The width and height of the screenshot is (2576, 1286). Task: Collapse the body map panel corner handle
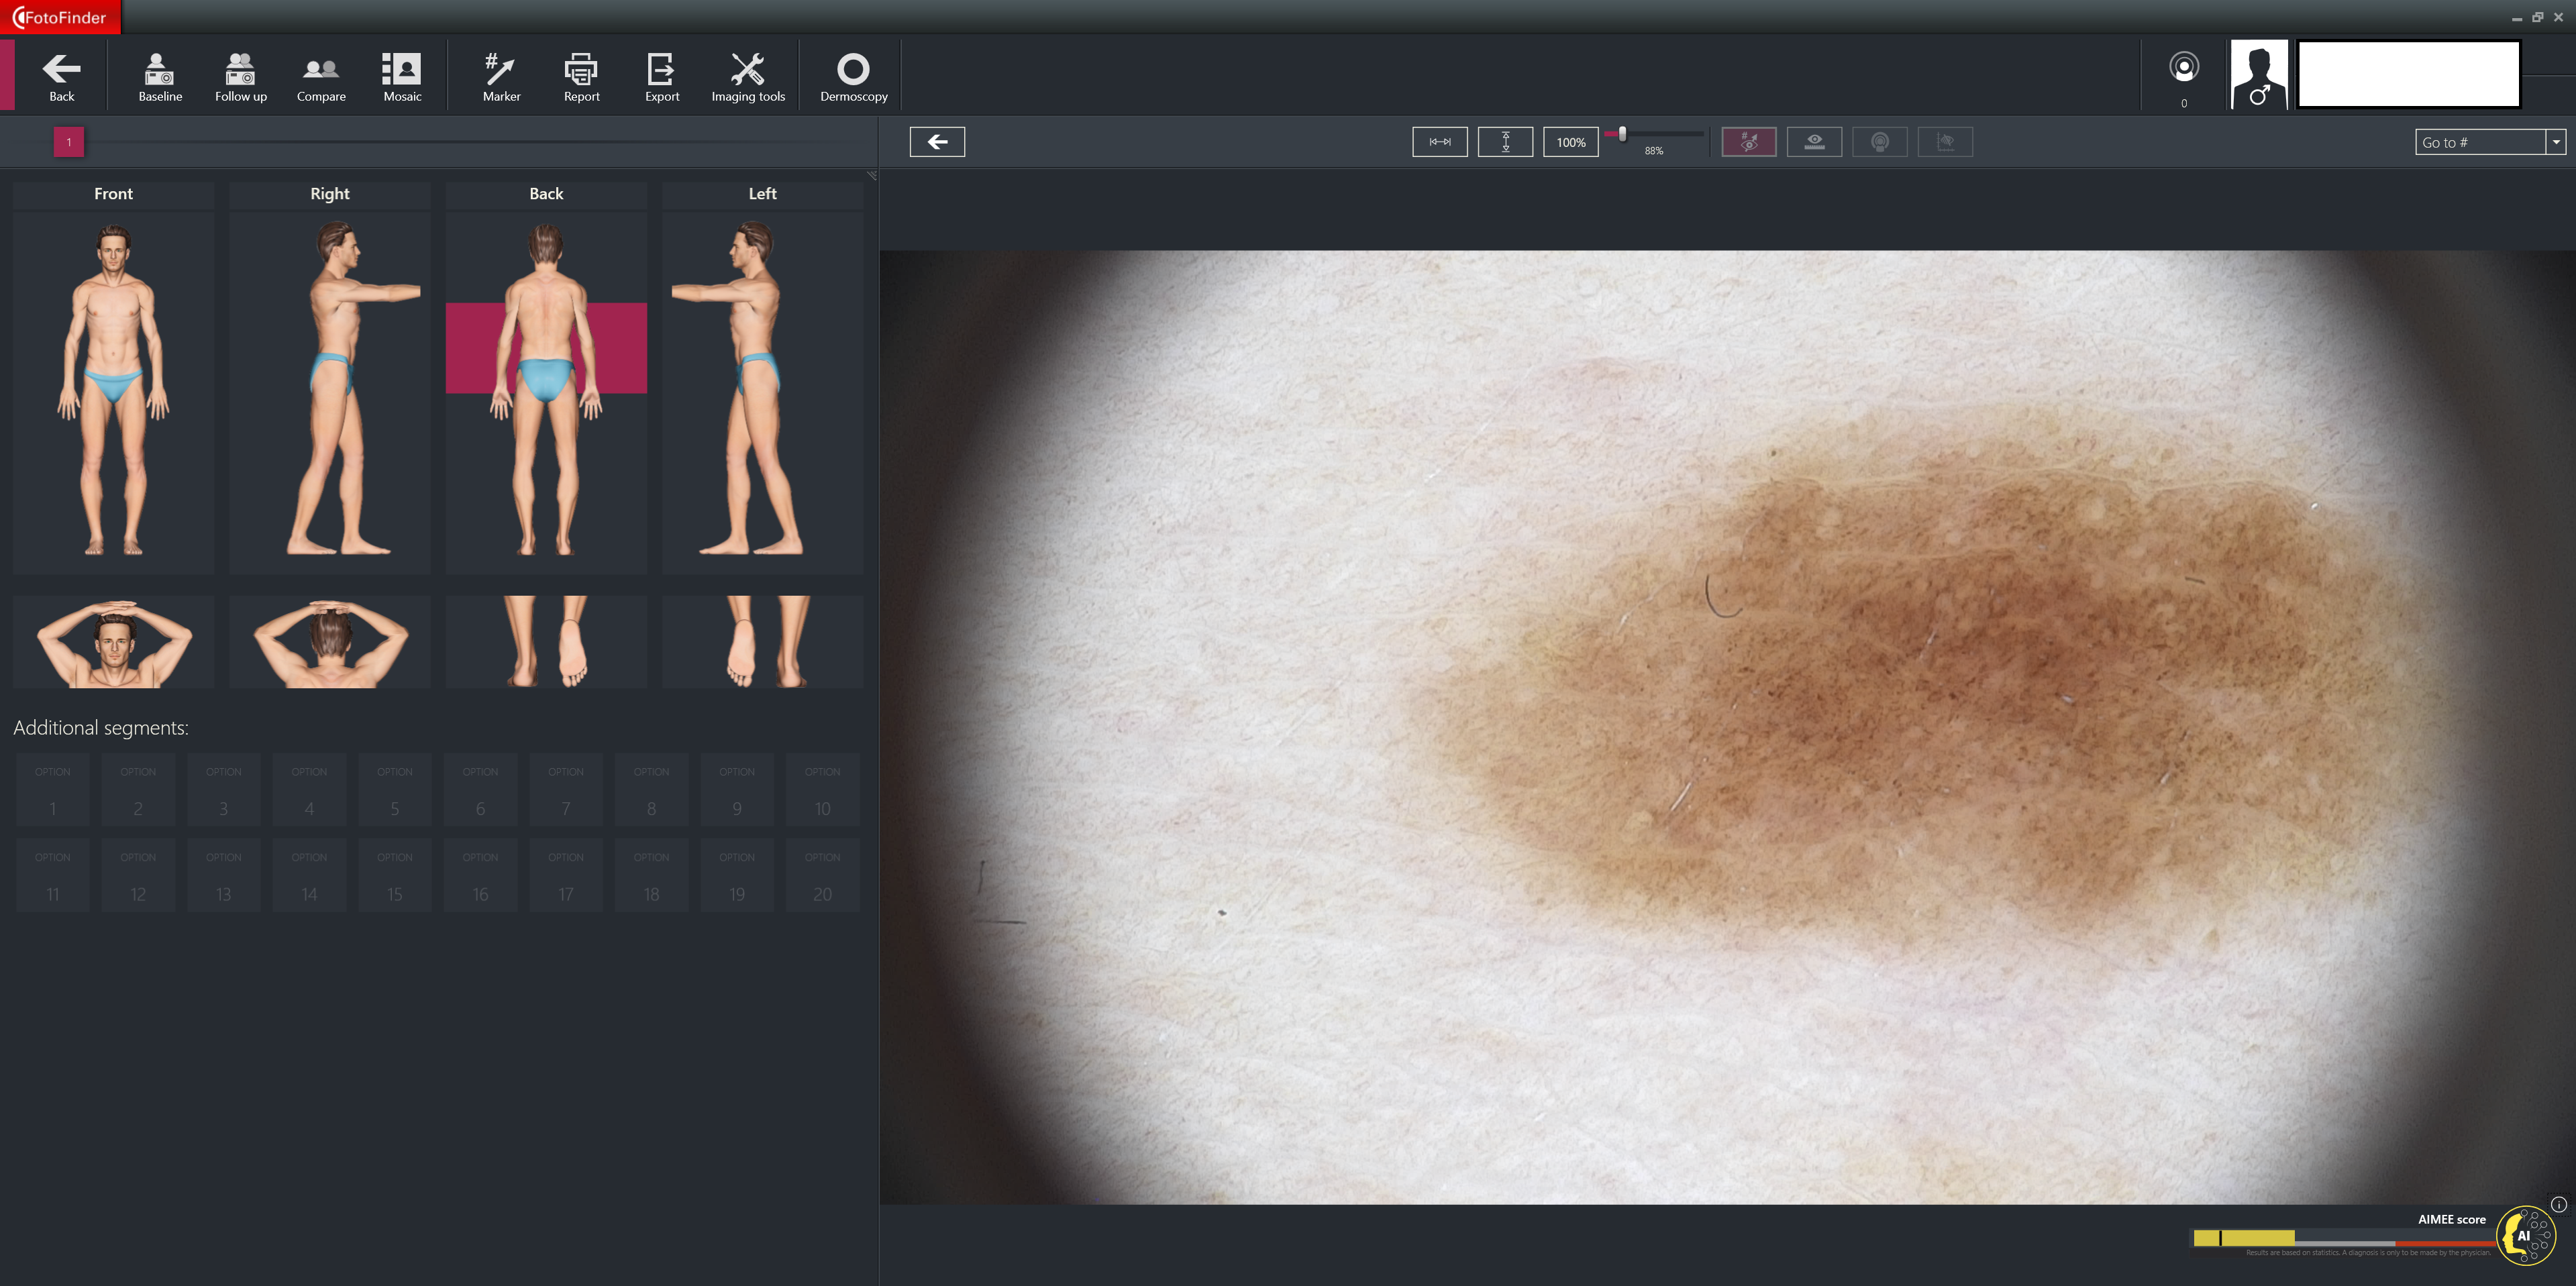(x=871, y=176)
